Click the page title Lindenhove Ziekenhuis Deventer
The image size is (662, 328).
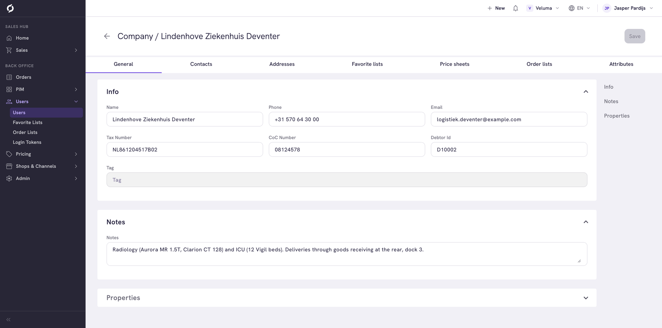pyautogui.click(x=220, y=36)
